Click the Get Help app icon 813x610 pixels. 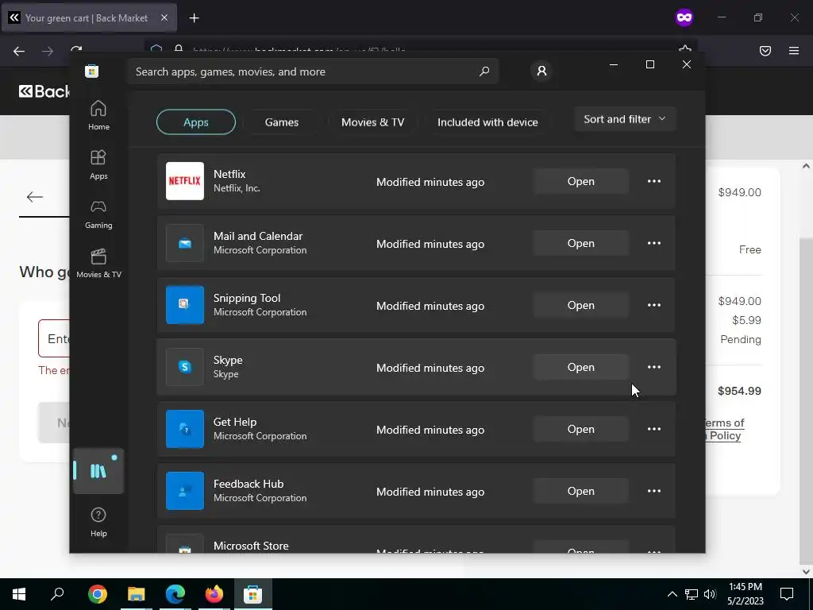point(184,429)
